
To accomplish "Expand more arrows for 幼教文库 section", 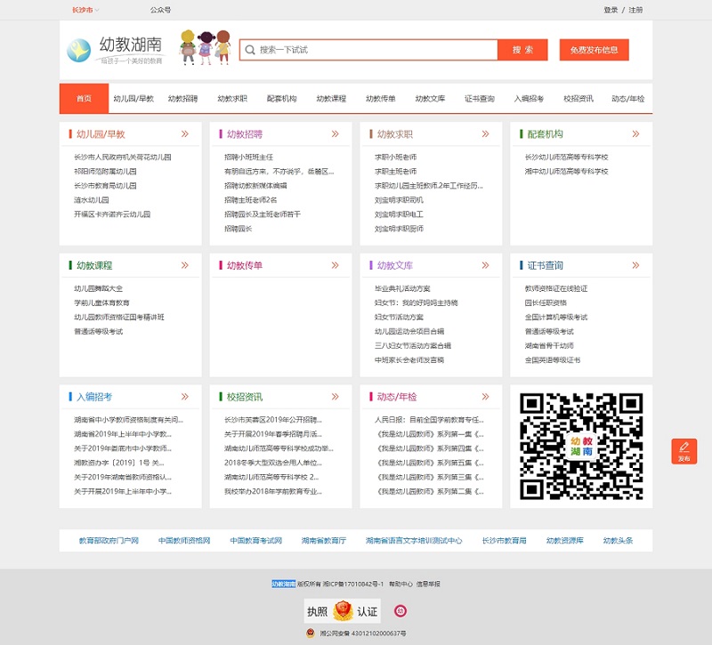I will click(x=485, y=265).
